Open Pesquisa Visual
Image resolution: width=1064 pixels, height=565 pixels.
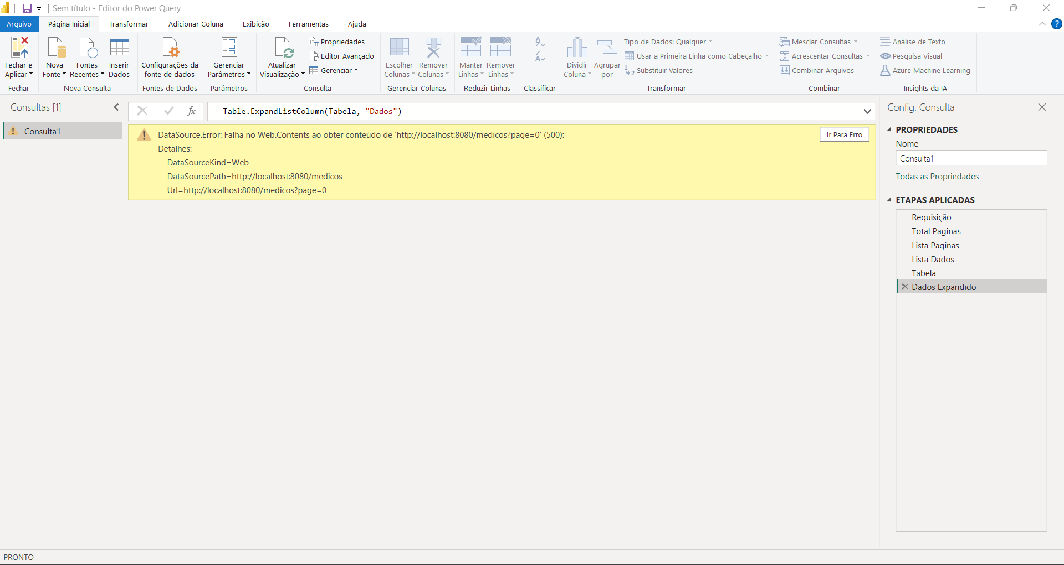coord(911,56)
